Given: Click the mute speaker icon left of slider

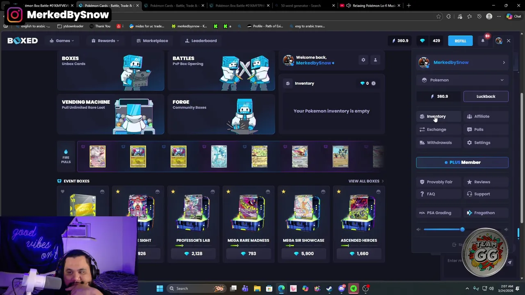Looking at the screenshot, I should click(x=418, y=229).
